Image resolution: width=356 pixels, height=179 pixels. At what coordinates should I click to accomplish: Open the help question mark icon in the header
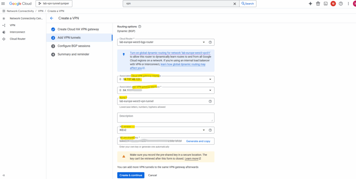click(x=341, y=3)
